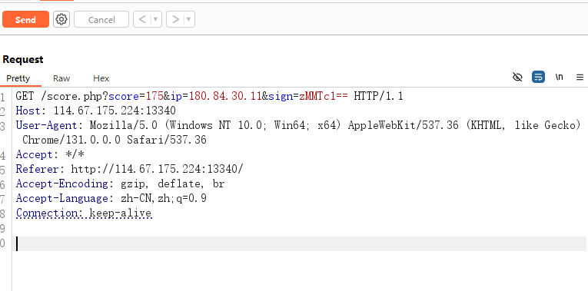Switch to the Pretty tab
The width and height of the screenshot is (588, 291).
pyautogui.click(x=18, y=78)
